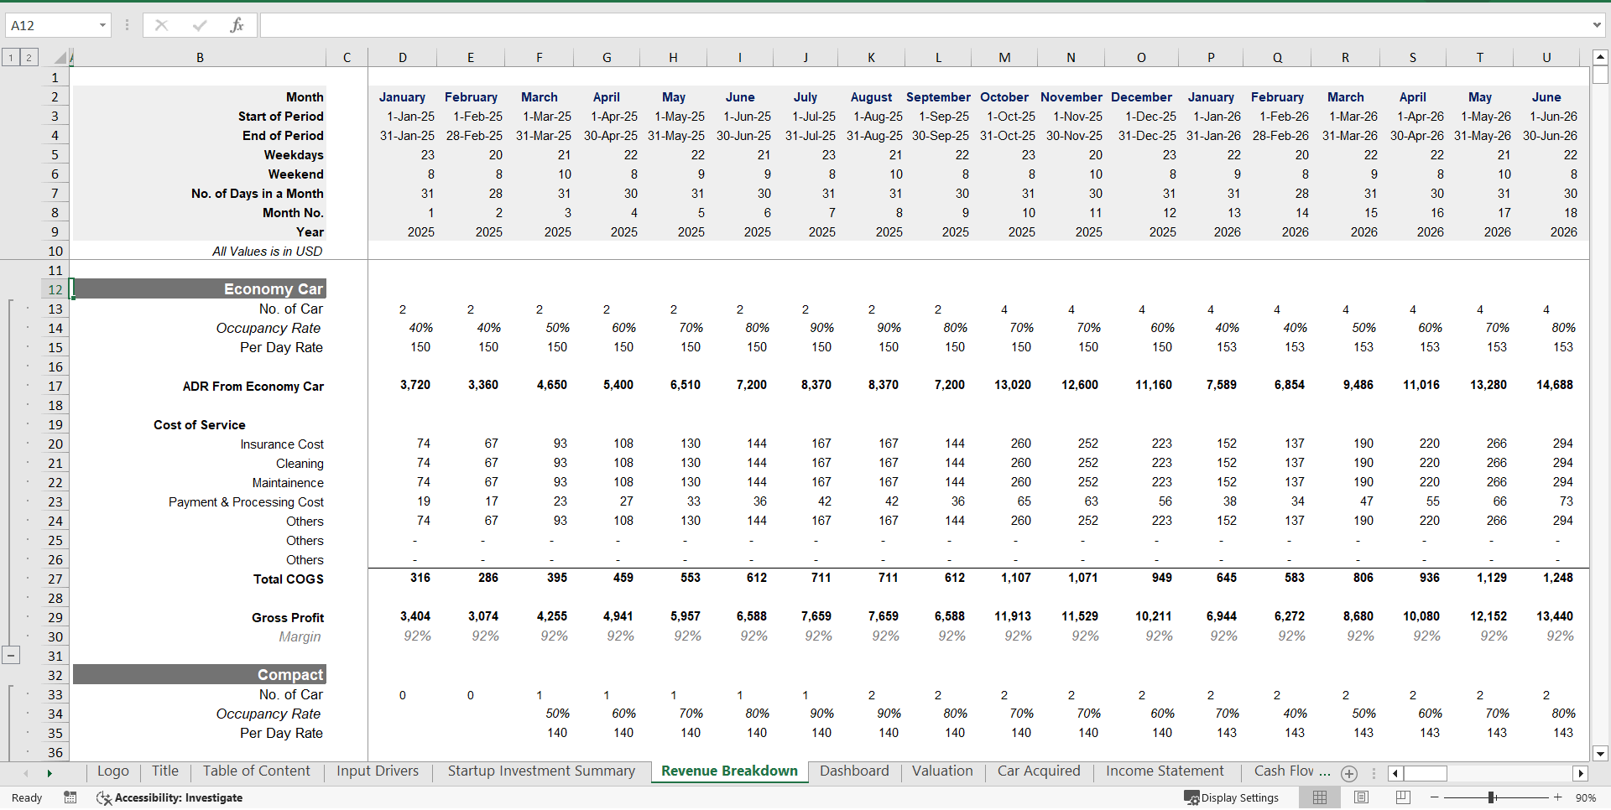The height and width of the screenshot is (810, 1611).
Task: Click the Cancel formula entry X icon
Action: (x=161, y=25)
